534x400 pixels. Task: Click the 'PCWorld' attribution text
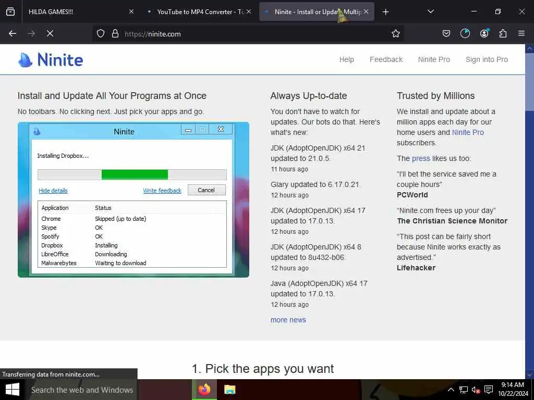point(412,195)
